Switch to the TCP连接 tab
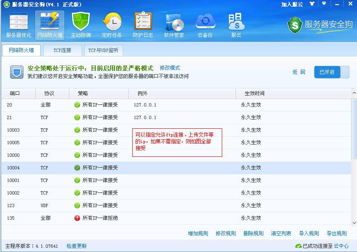Viewport: 357px width, 252px height. tap(63, 50)
